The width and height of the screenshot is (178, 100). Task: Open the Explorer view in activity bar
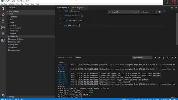[3, 9]
